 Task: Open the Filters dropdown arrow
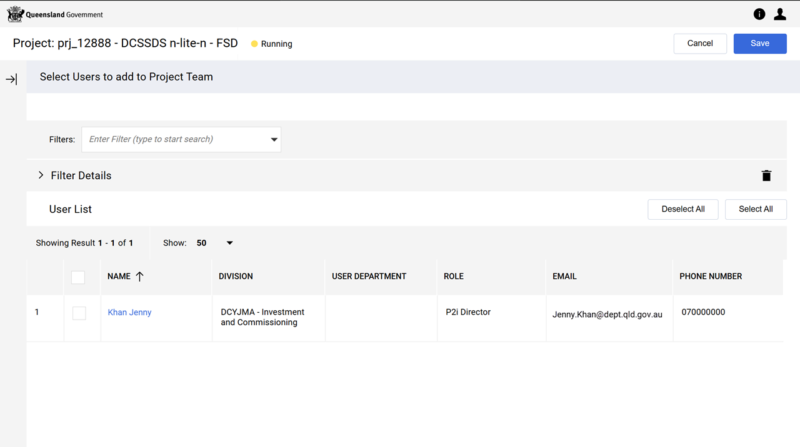coord(274,140)
